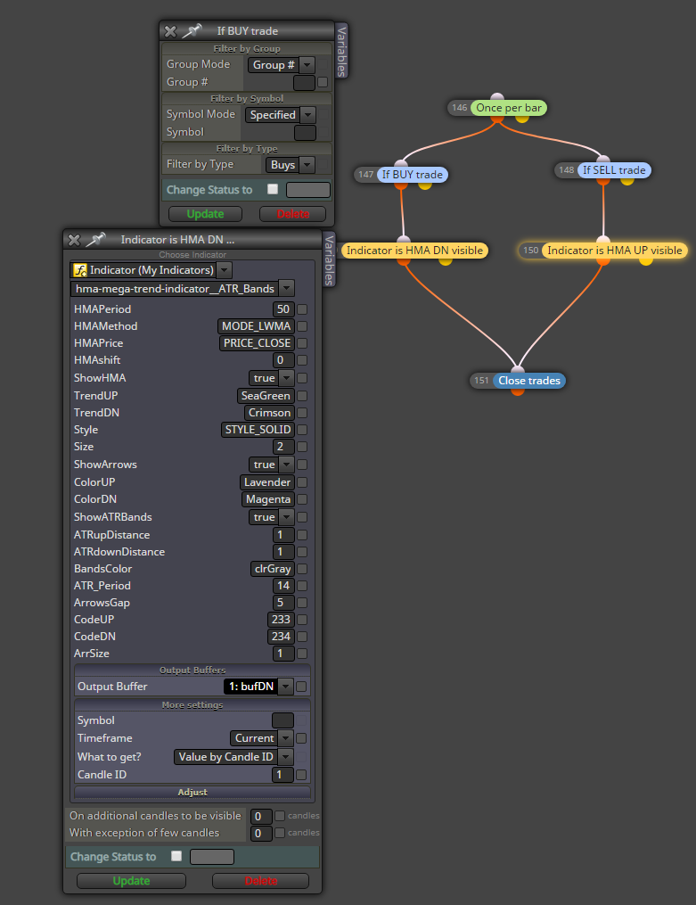Select Indicator is HMA DN visible node

414,251
